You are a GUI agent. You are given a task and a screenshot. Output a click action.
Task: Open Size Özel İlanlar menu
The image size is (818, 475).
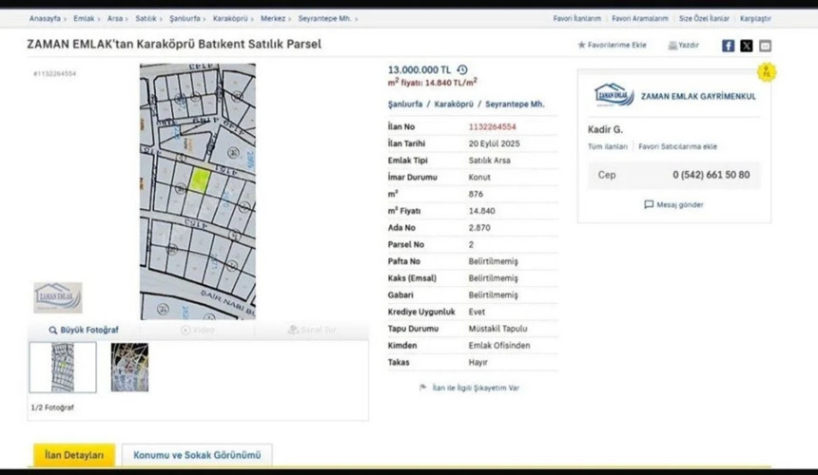point(704,19)
